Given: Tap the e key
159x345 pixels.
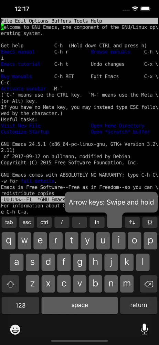Looking at the screenshot, I should pyautogui.click(x=40, y=241).
